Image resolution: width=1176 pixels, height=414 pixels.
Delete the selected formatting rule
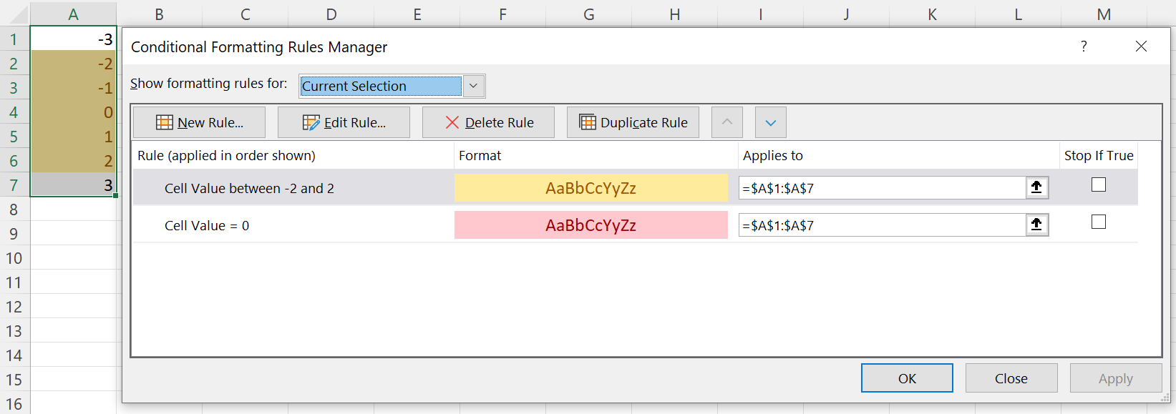[x=488, y=122]
